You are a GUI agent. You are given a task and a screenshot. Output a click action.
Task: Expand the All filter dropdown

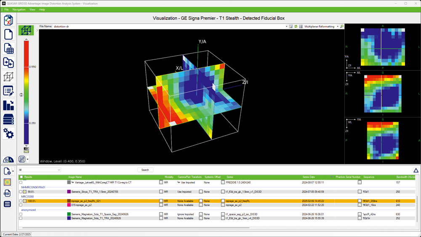[59, 170]
